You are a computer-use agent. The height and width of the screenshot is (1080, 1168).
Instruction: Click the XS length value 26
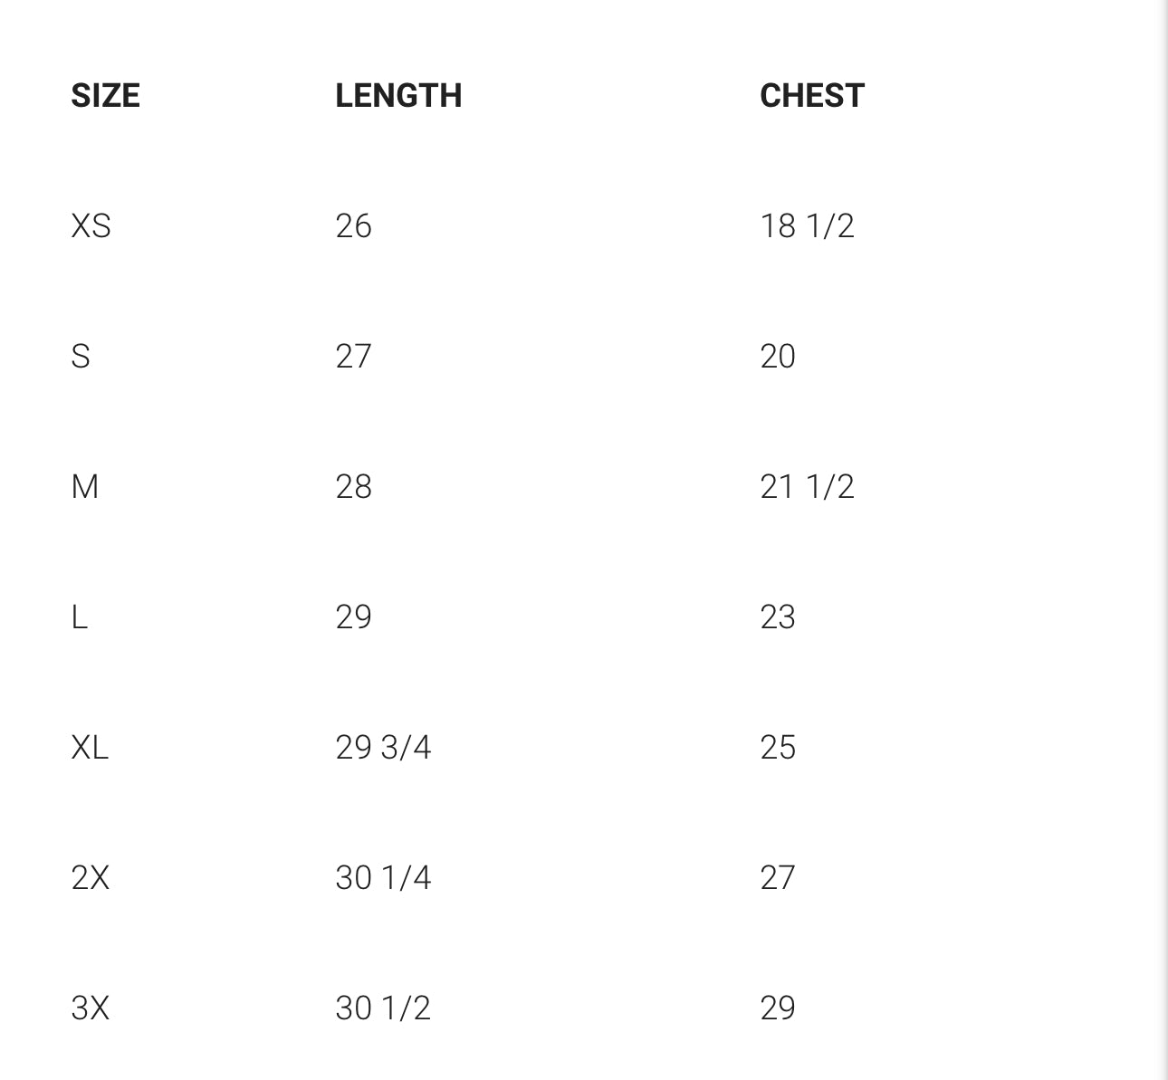click(x=353, y=225)
